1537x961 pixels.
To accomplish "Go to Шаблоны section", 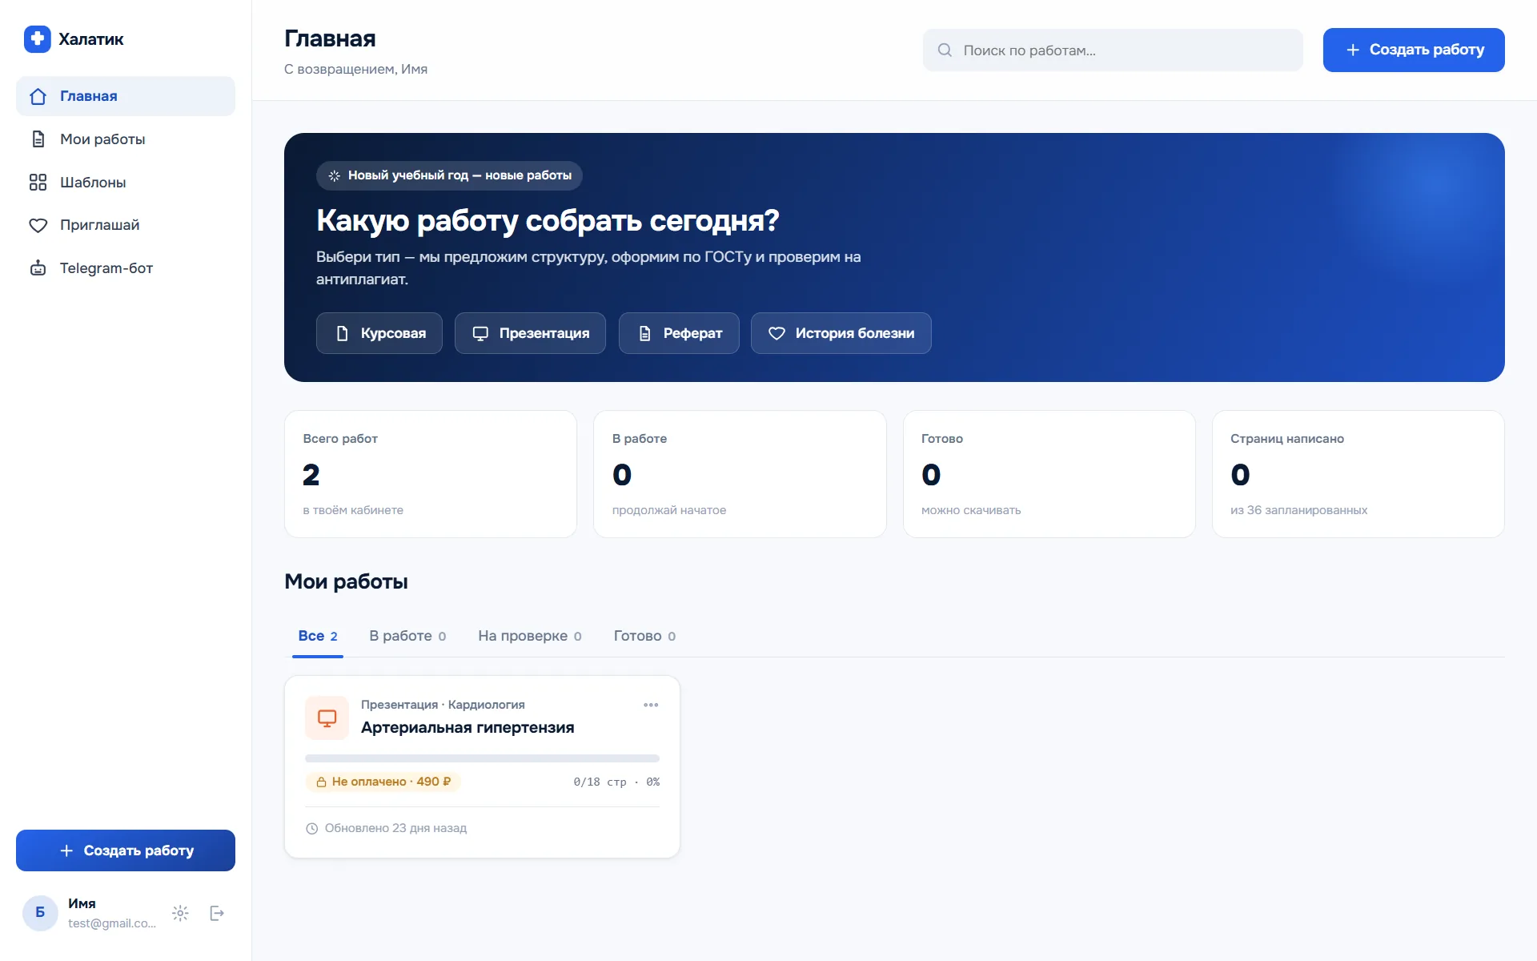I will tap(126, 183).
